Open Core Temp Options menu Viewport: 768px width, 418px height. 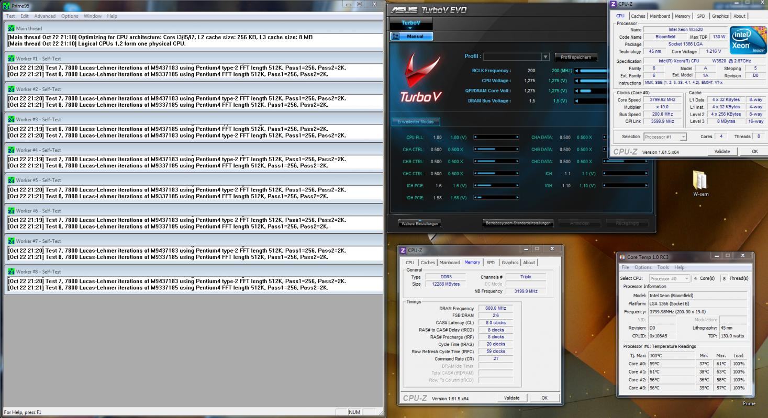643,267
